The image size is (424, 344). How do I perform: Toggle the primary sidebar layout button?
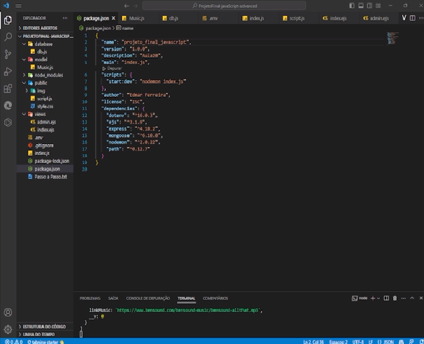click(x=351, y=5)
